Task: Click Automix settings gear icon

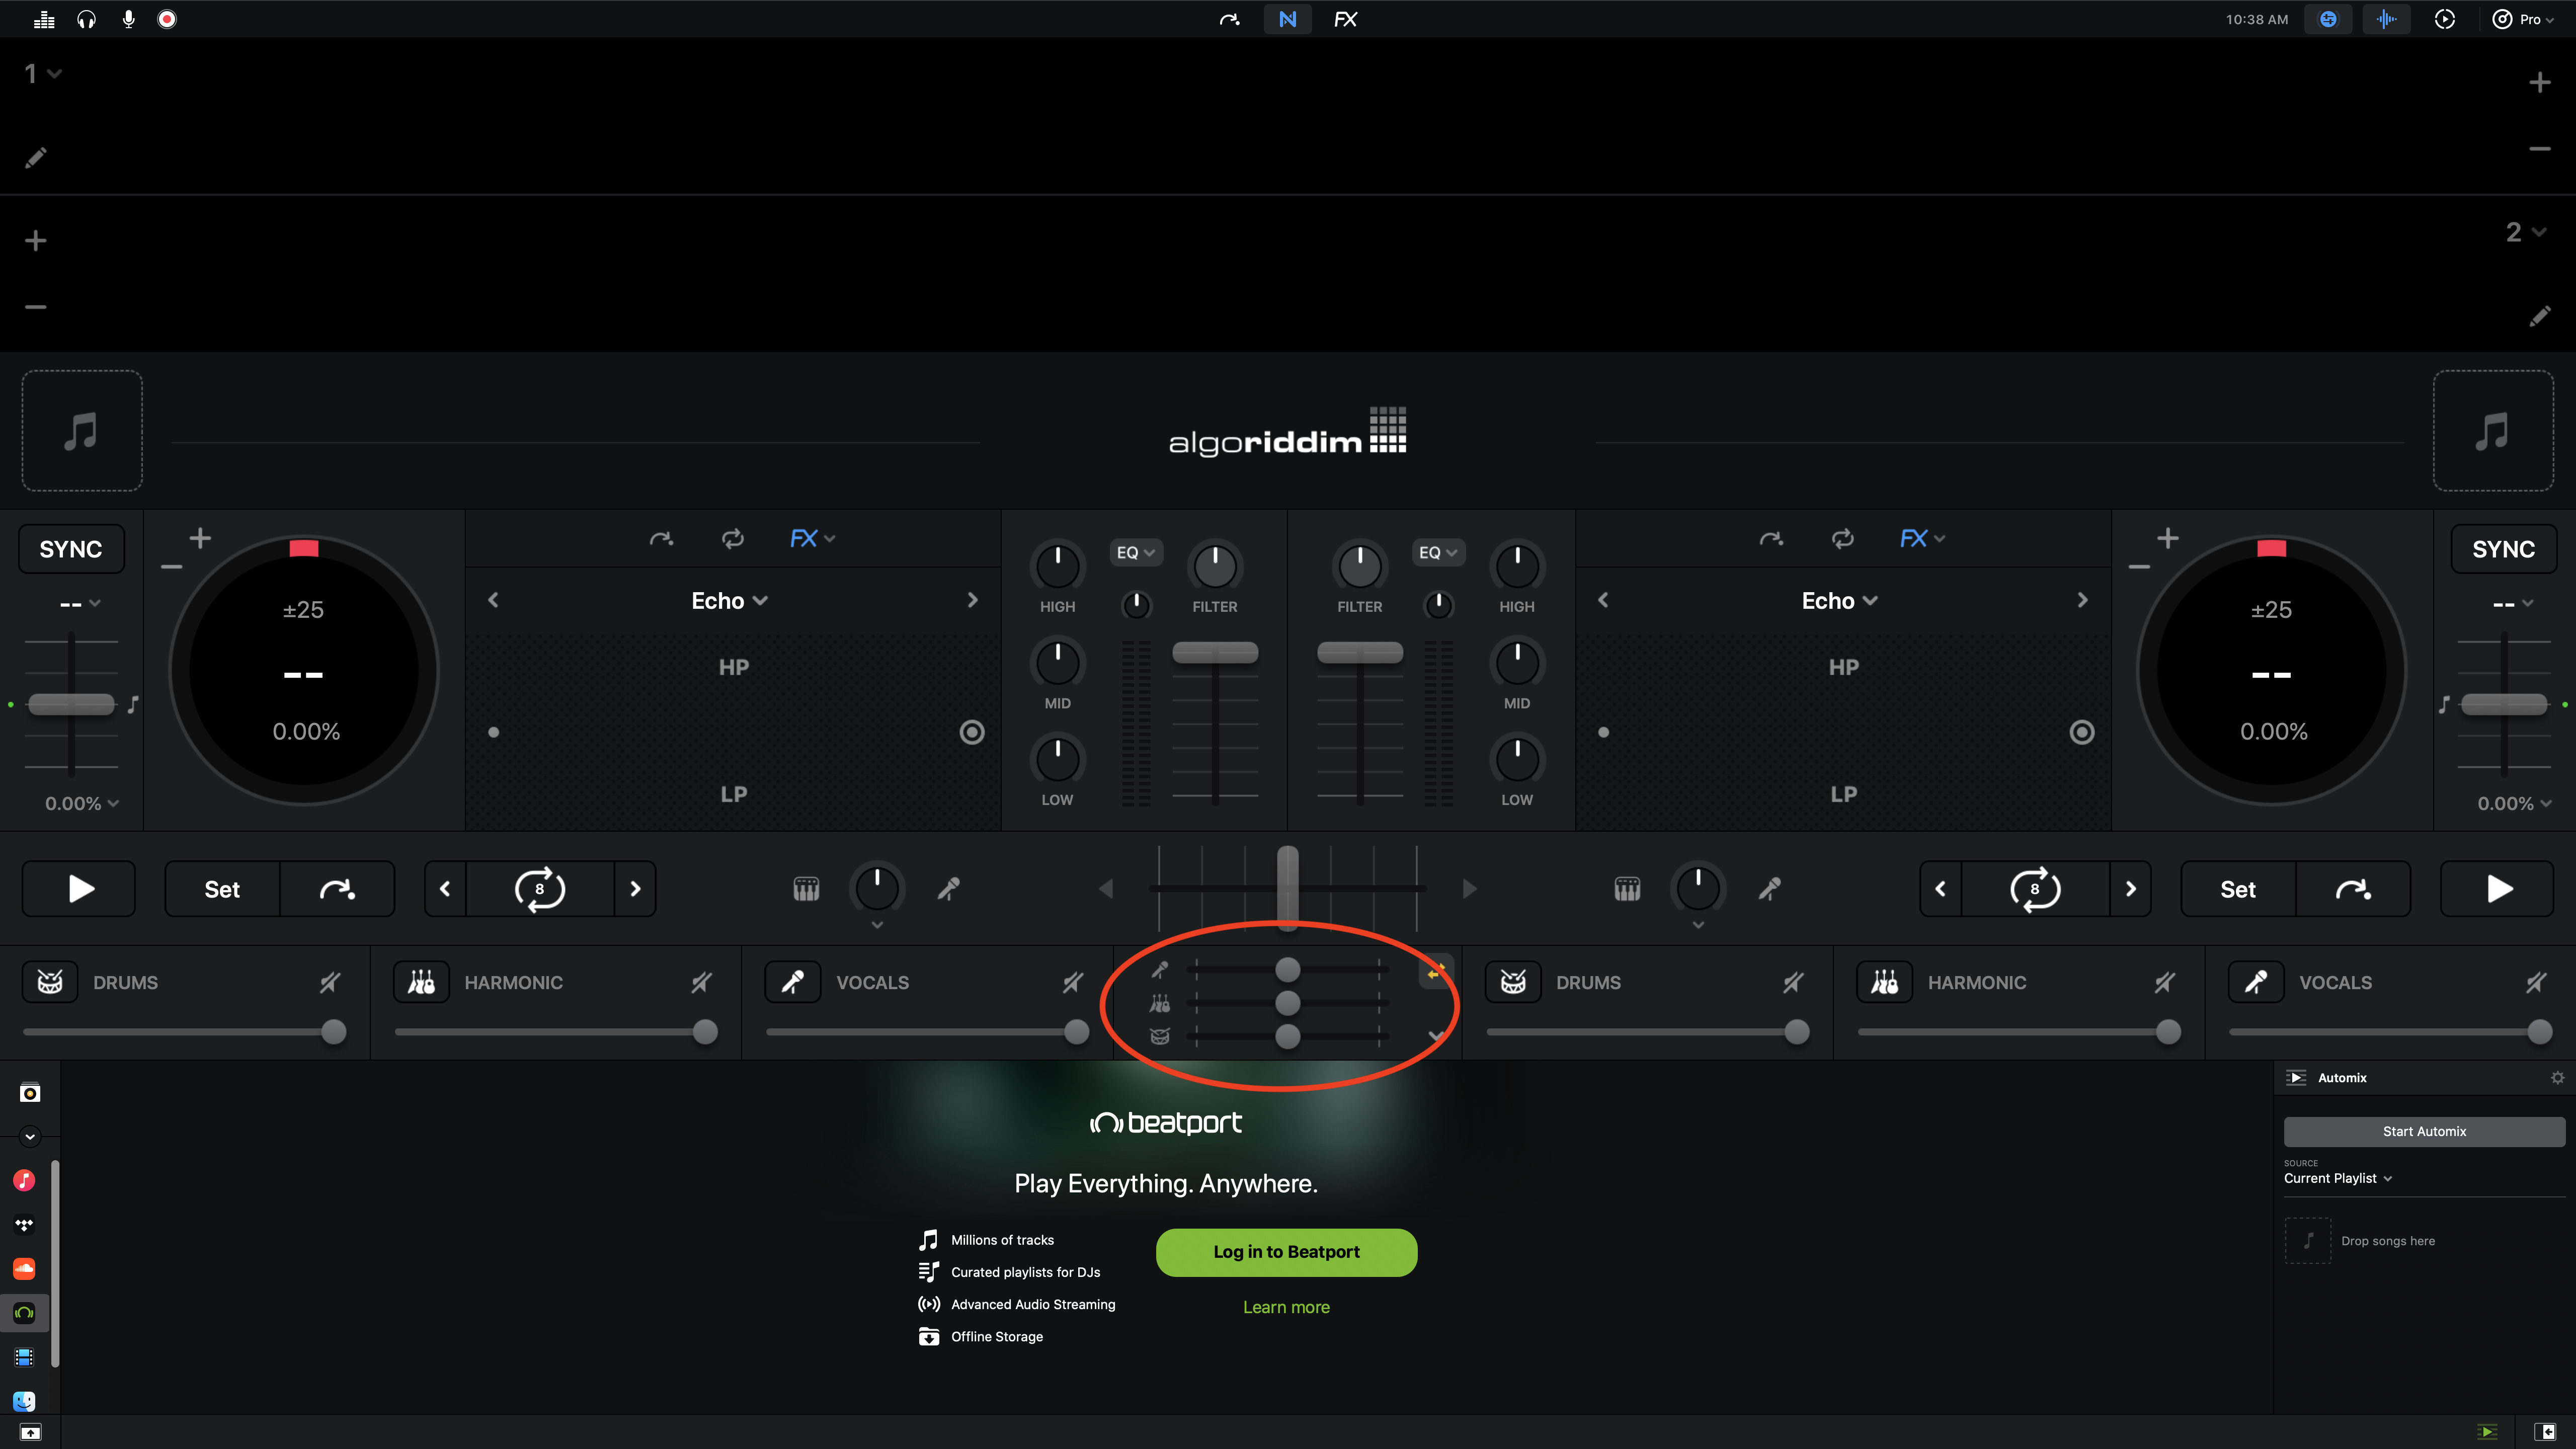Action: click(x=2557, y=1077)
